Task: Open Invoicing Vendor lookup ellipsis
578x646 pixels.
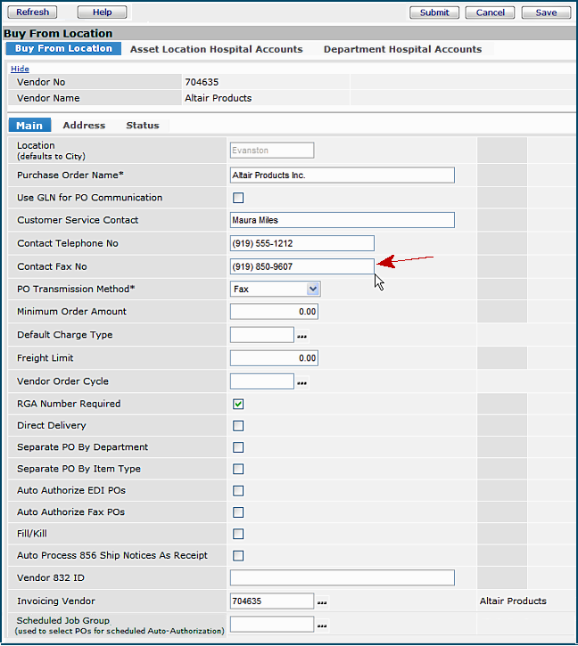Action: click(x=321, y=602)
